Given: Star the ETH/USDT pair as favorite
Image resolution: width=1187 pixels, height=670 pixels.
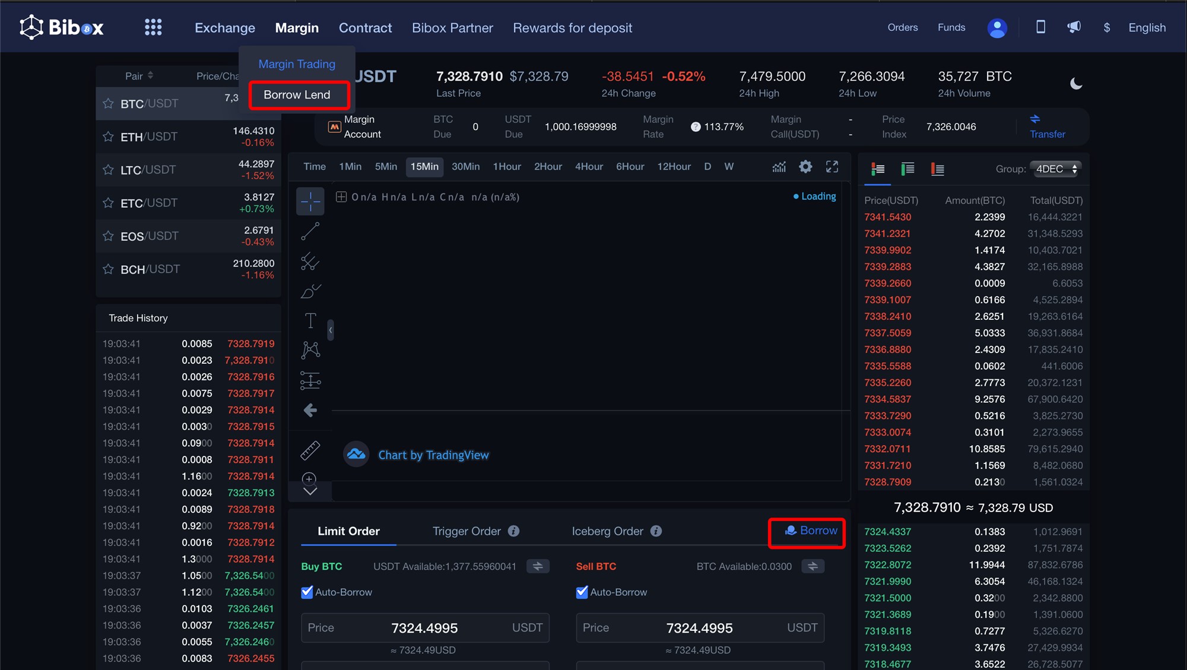Looking at the screenshot, I should pos(108,137).
